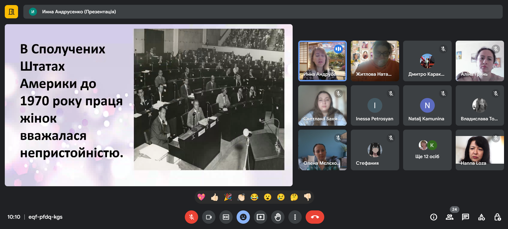Open the chat panel
The width and height of the screenshot is (508, 229).
click(466, 217)
